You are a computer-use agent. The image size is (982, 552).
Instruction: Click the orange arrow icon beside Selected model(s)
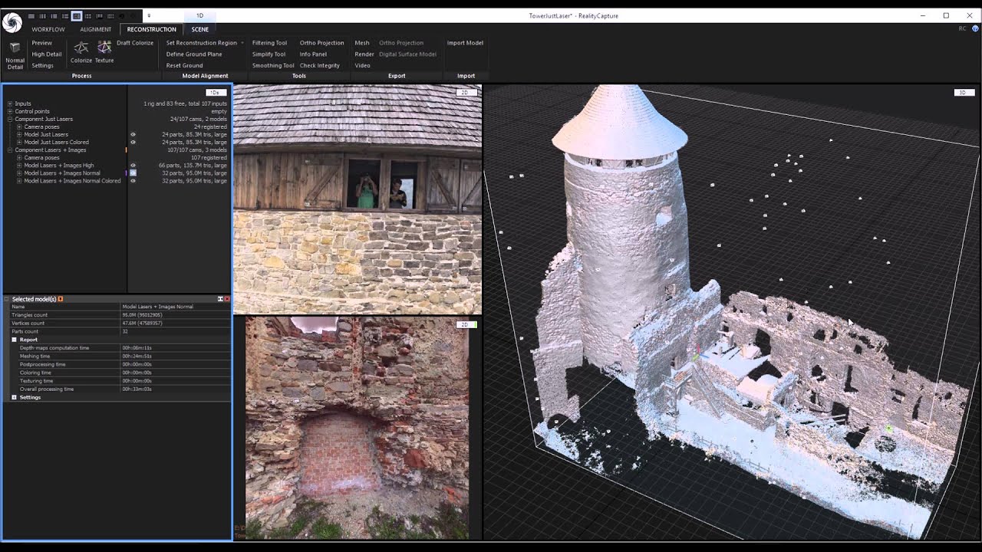coord(61,299)
